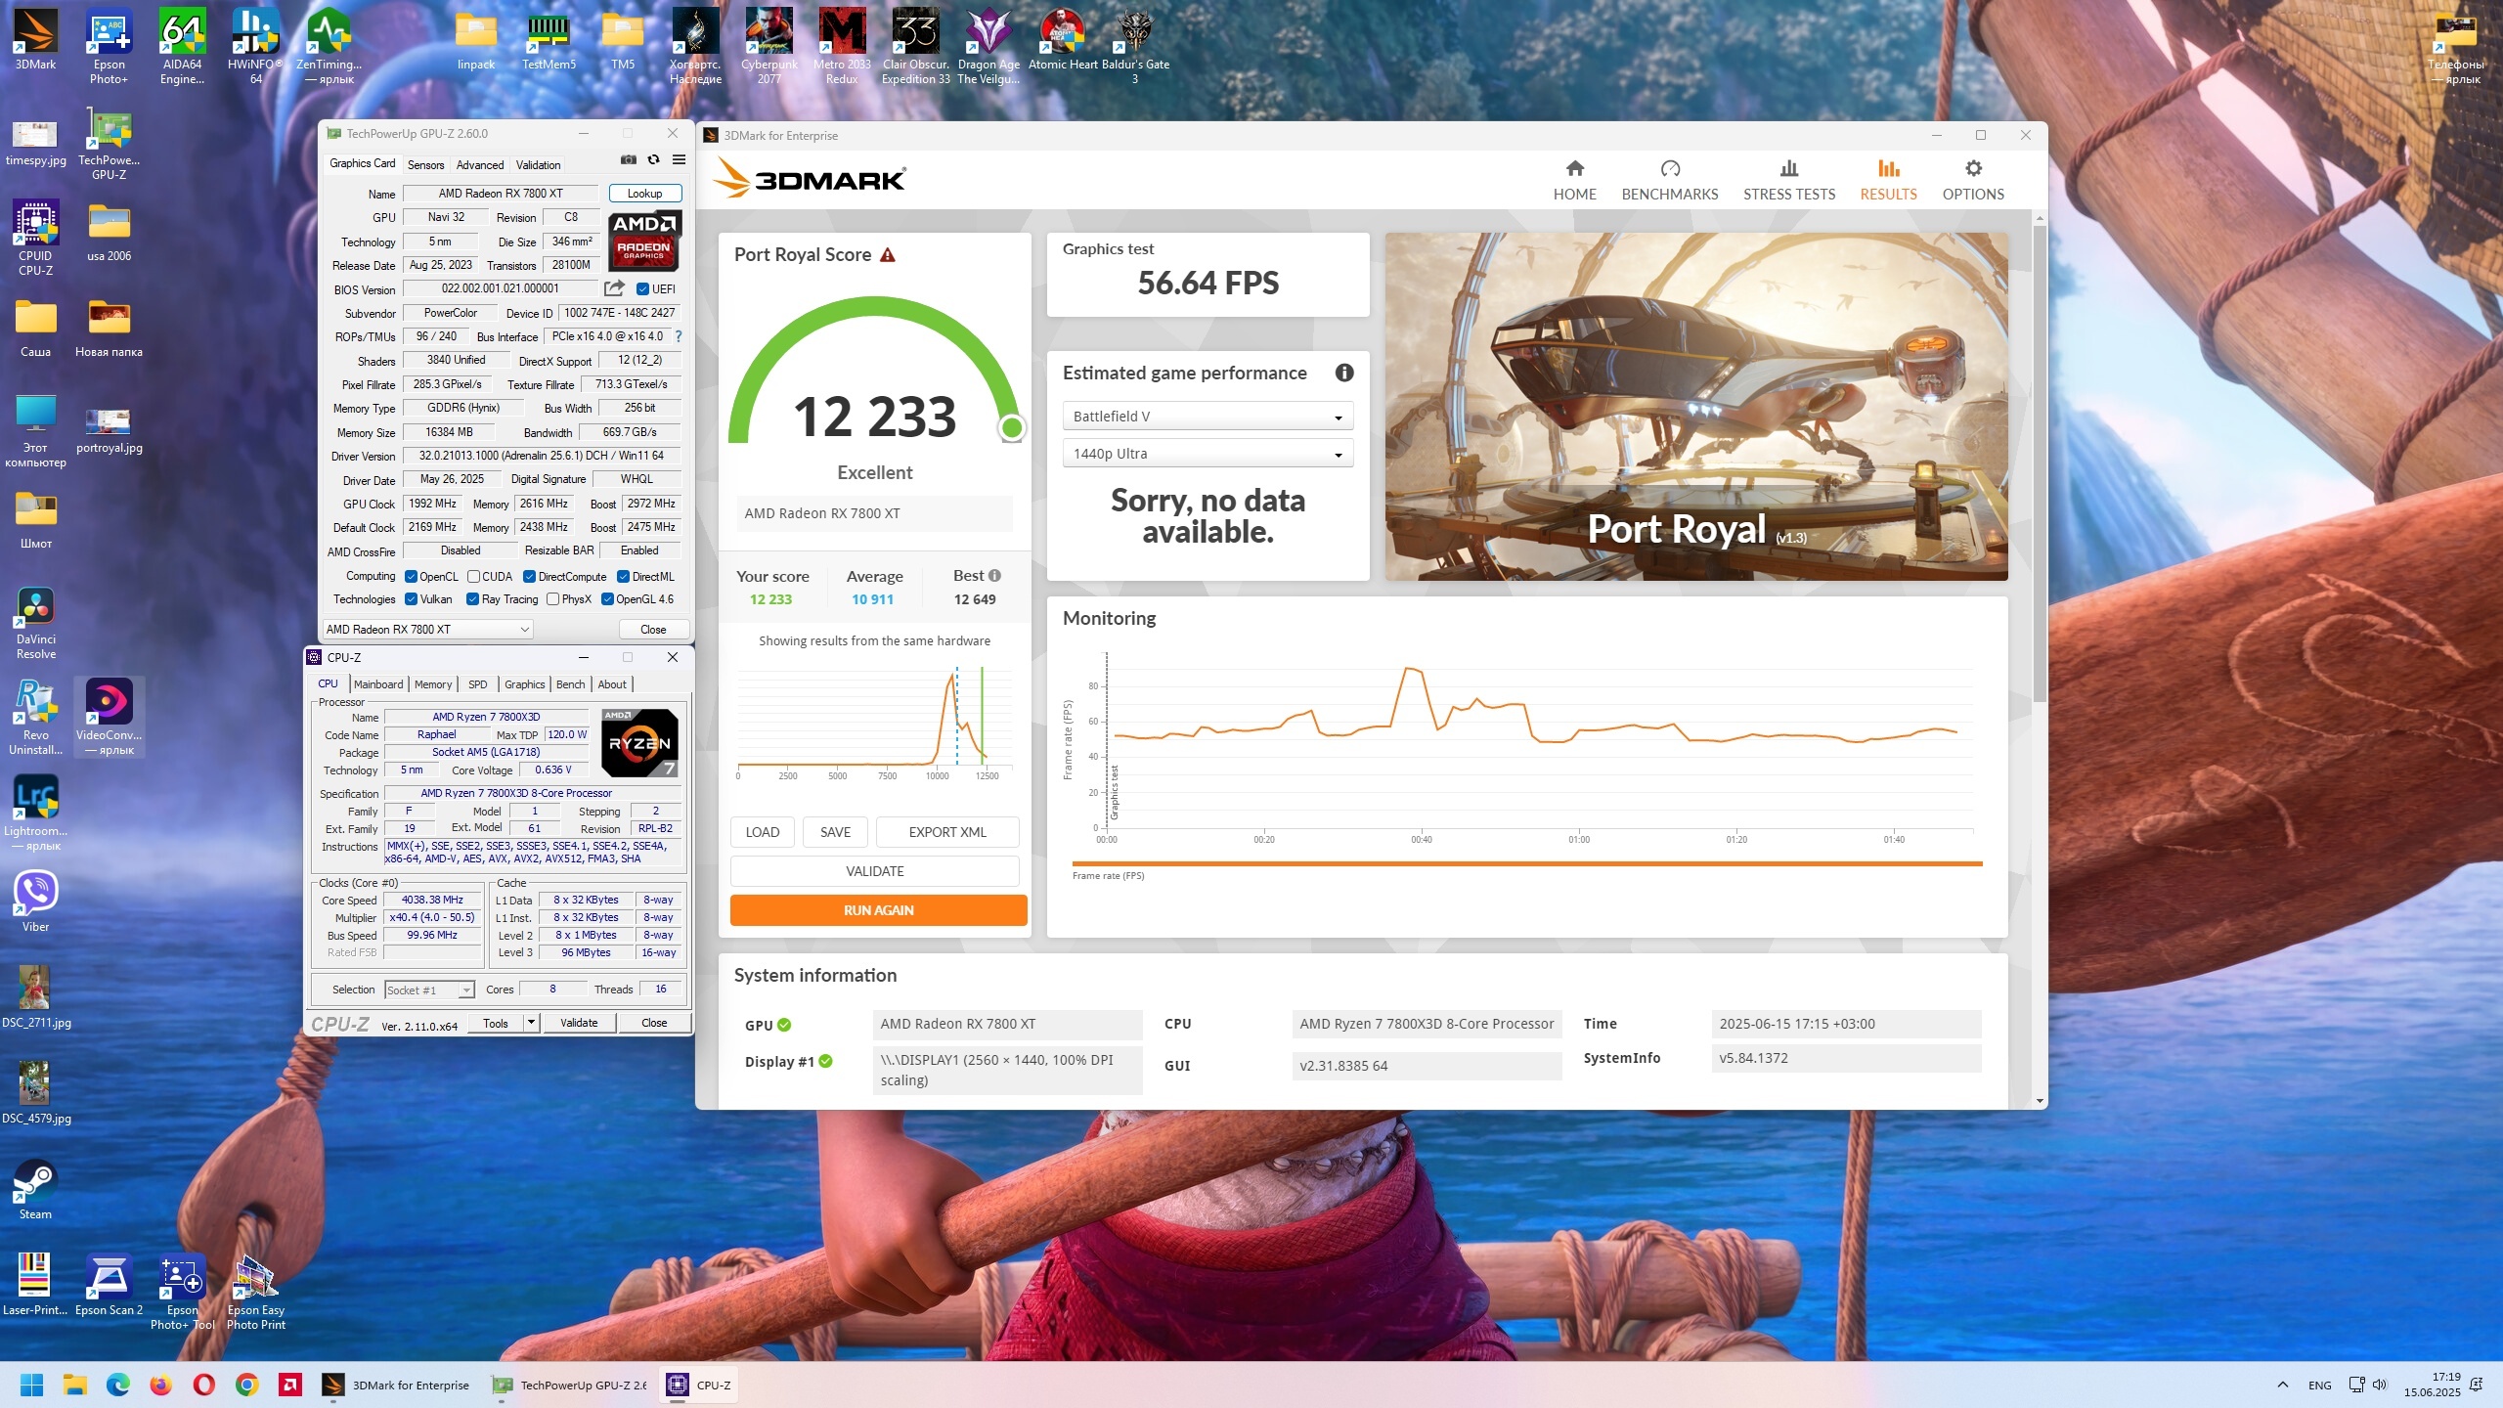Toggle the DirectCompute checkbox
Image resolution: width=2503 pixels, height=1408 pixels.
529,577
